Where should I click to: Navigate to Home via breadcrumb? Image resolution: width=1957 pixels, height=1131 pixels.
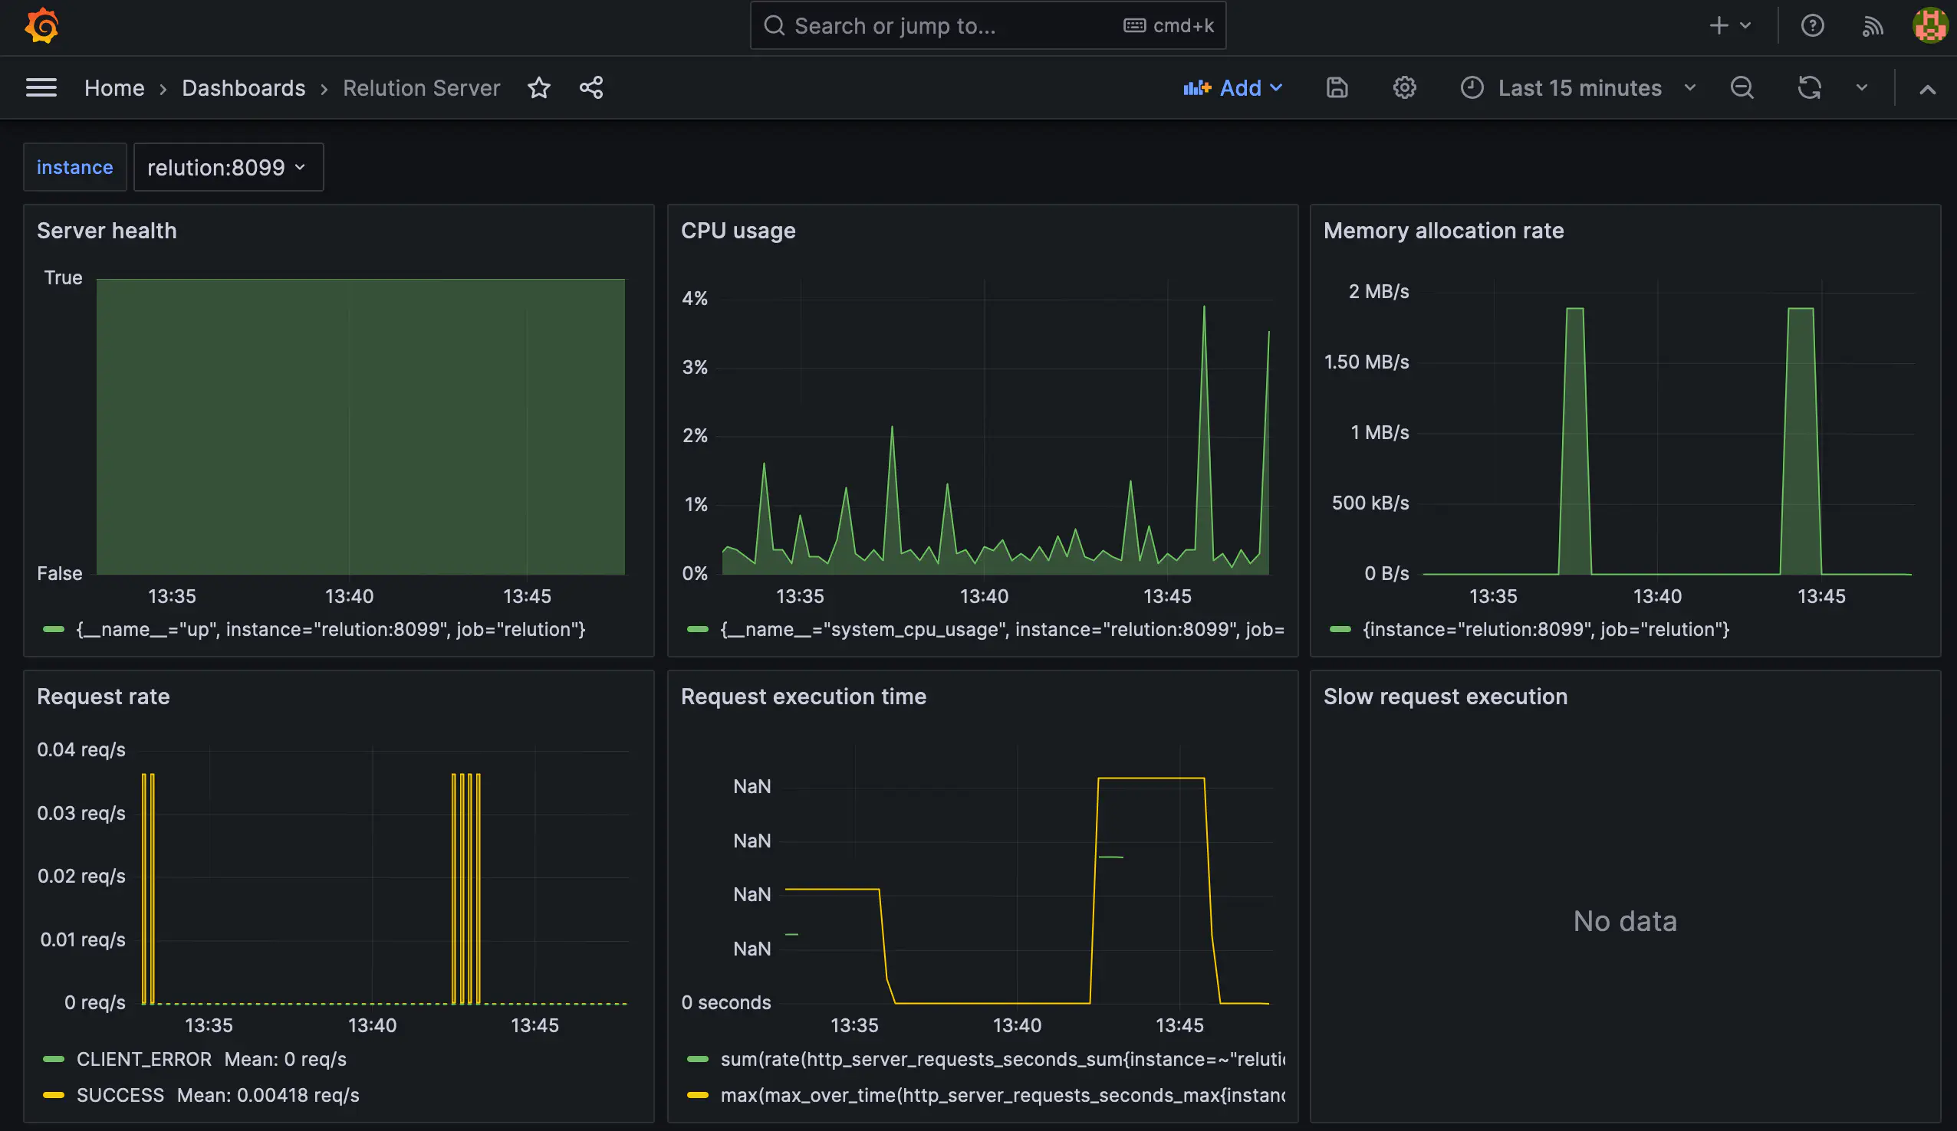[114, 87]
